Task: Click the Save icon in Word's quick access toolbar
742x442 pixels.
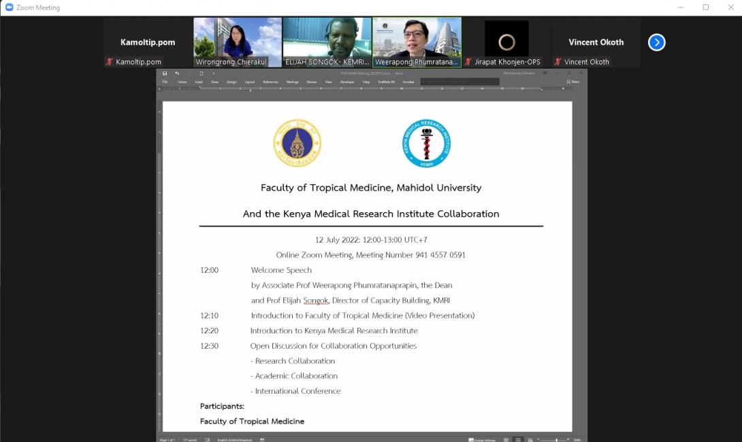Action: point(165,73)
